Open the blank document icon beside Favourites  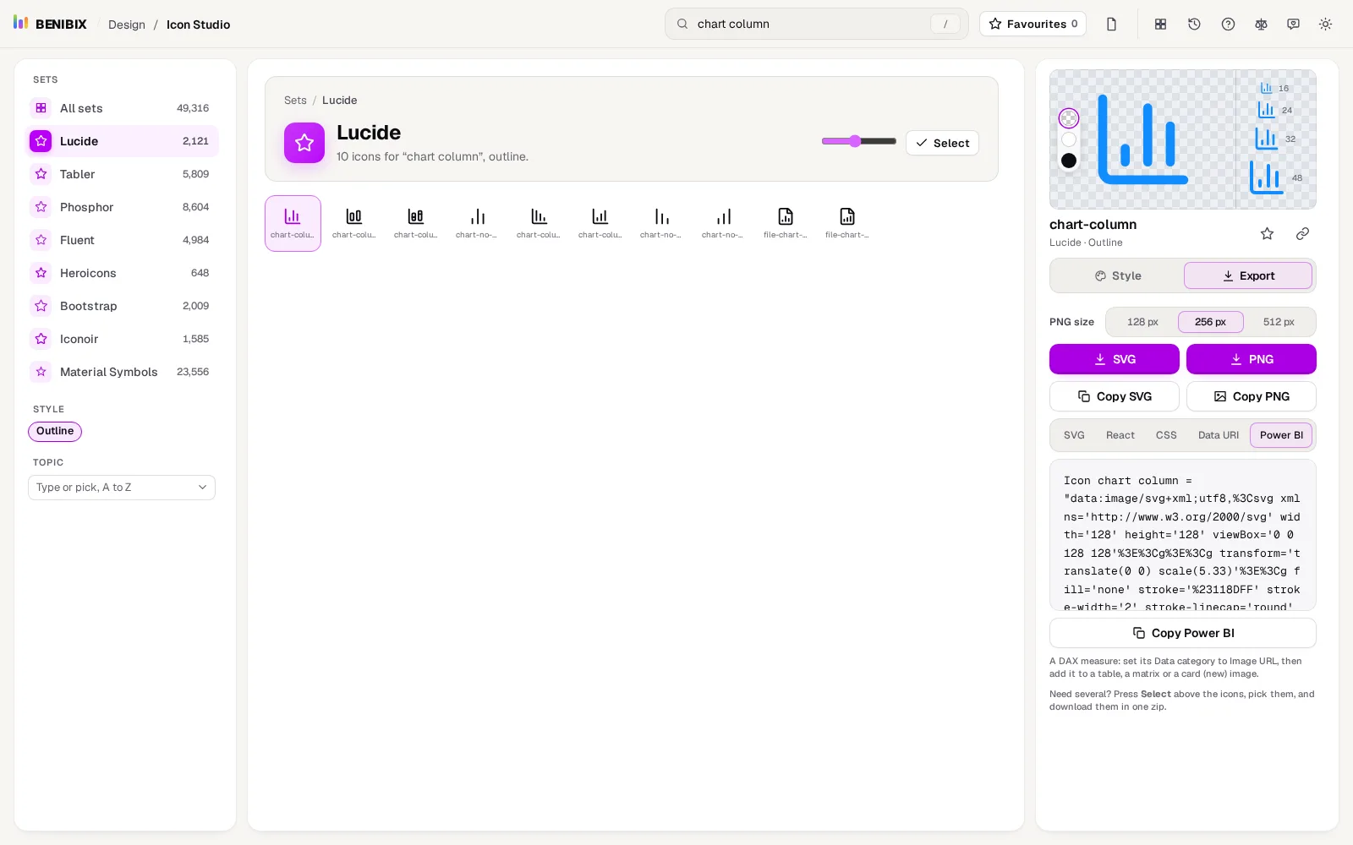[x=1111, y=25]
